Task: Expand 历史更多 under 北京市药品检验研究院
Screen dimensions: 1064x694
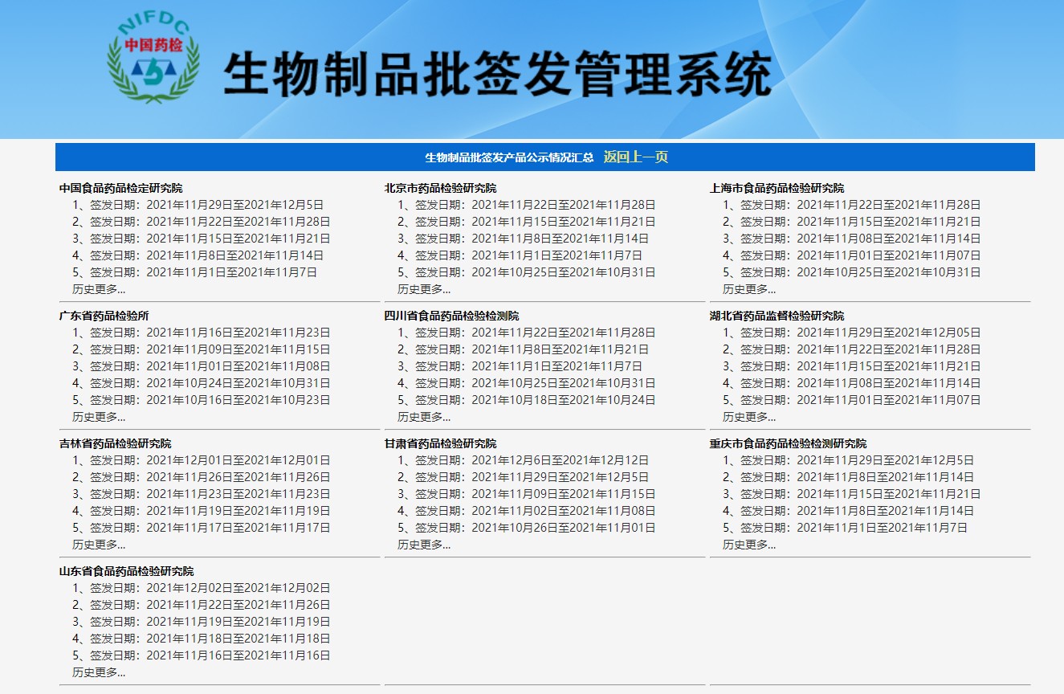Action: [424, 289]
